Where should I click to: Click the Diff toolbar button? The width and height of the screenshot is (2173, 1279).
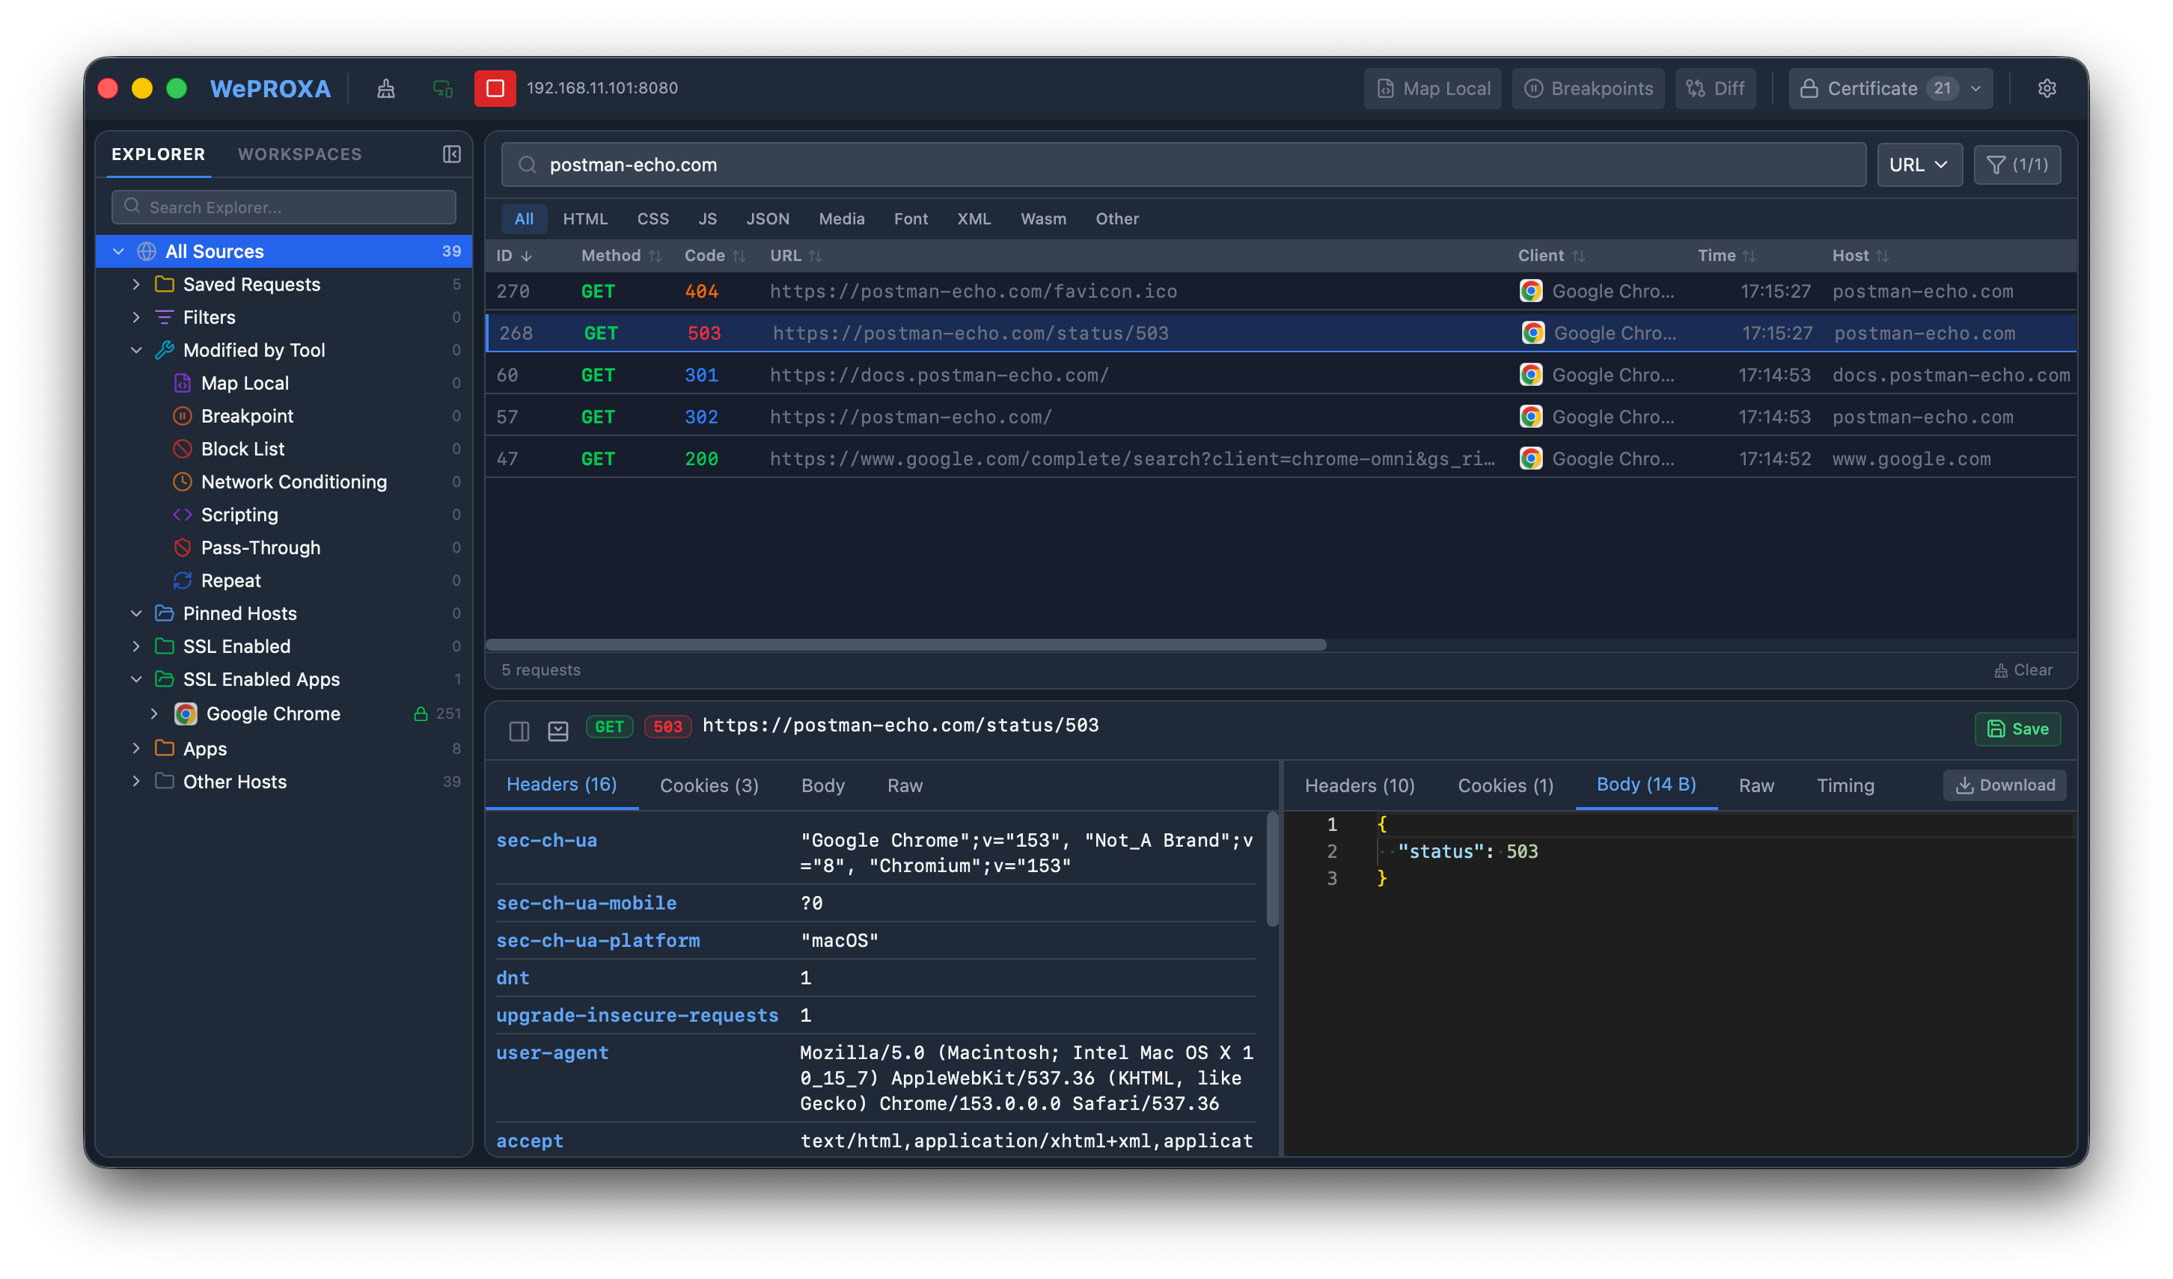pos(1715,88)
